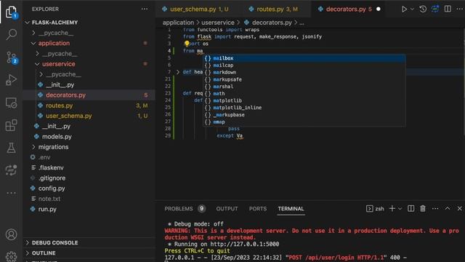Open note.txt in the explorer
Image resolution: width=465 pixels, height=262 pixels.
click(89, 199)
